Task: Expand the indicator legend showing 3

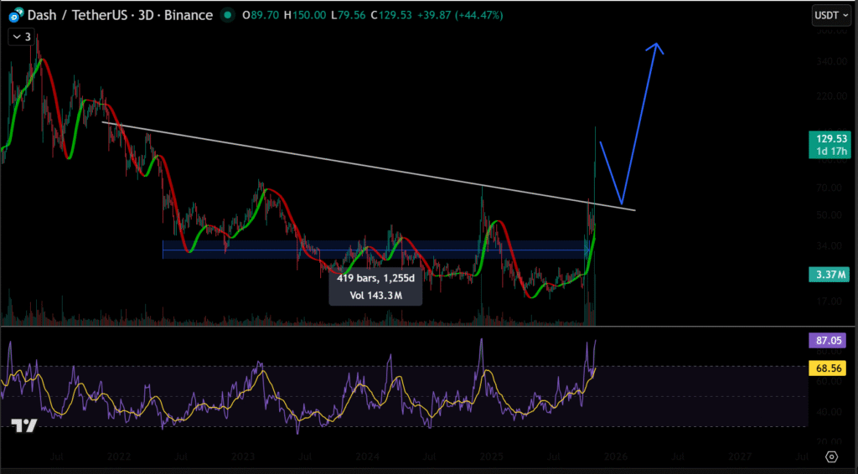Action: (x=21, y=37)
